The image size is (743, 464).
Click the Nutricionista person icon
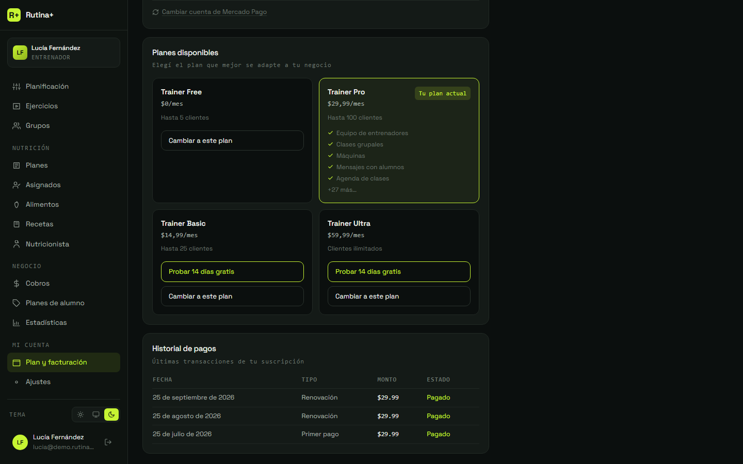(x=17, y=244)
